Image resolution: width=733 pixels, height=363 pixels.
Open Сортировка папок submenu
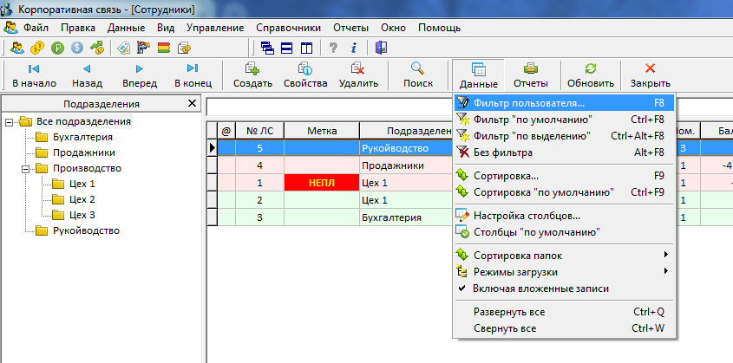click(x=564, y=256)
